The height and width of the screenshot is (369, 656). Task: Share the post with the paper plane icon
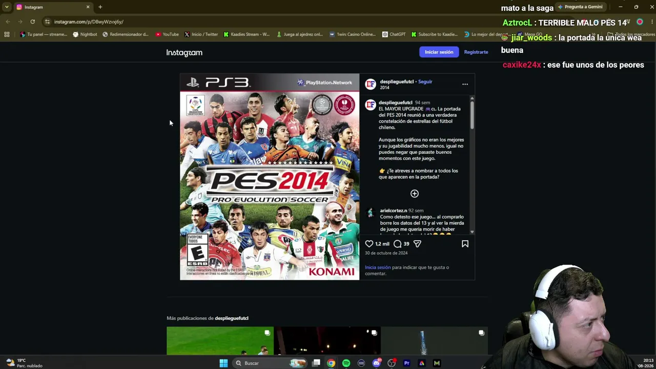click(417, 244)
